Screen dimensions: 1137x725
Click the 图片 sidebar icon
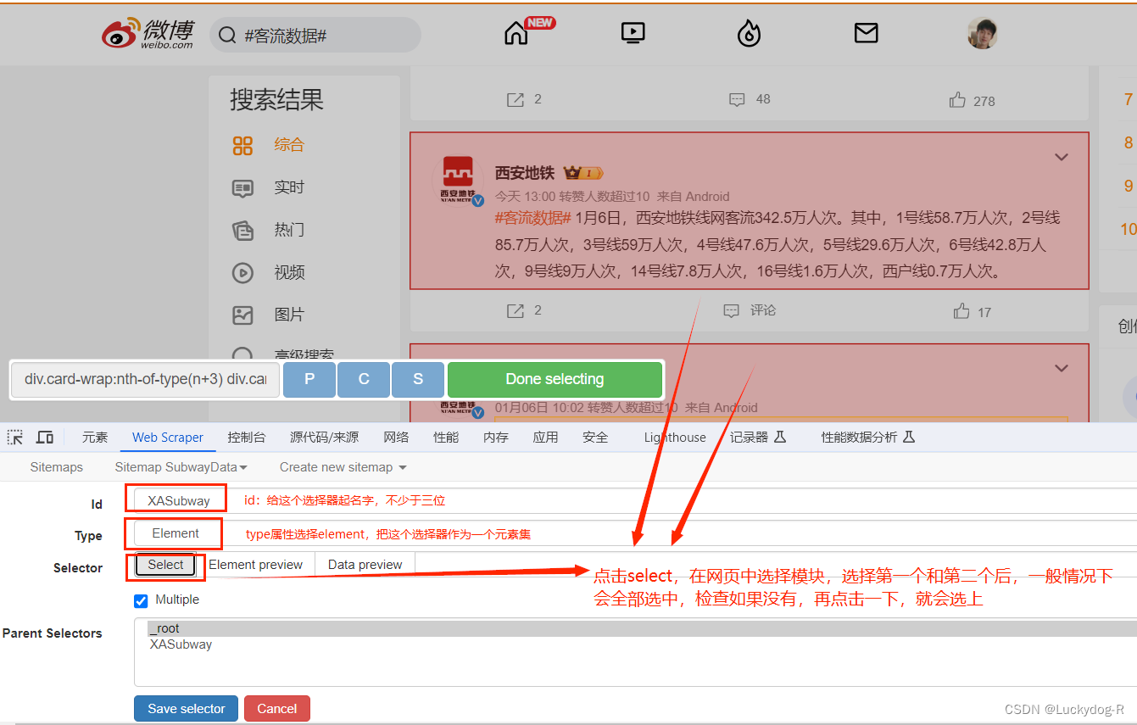(242, 315)
